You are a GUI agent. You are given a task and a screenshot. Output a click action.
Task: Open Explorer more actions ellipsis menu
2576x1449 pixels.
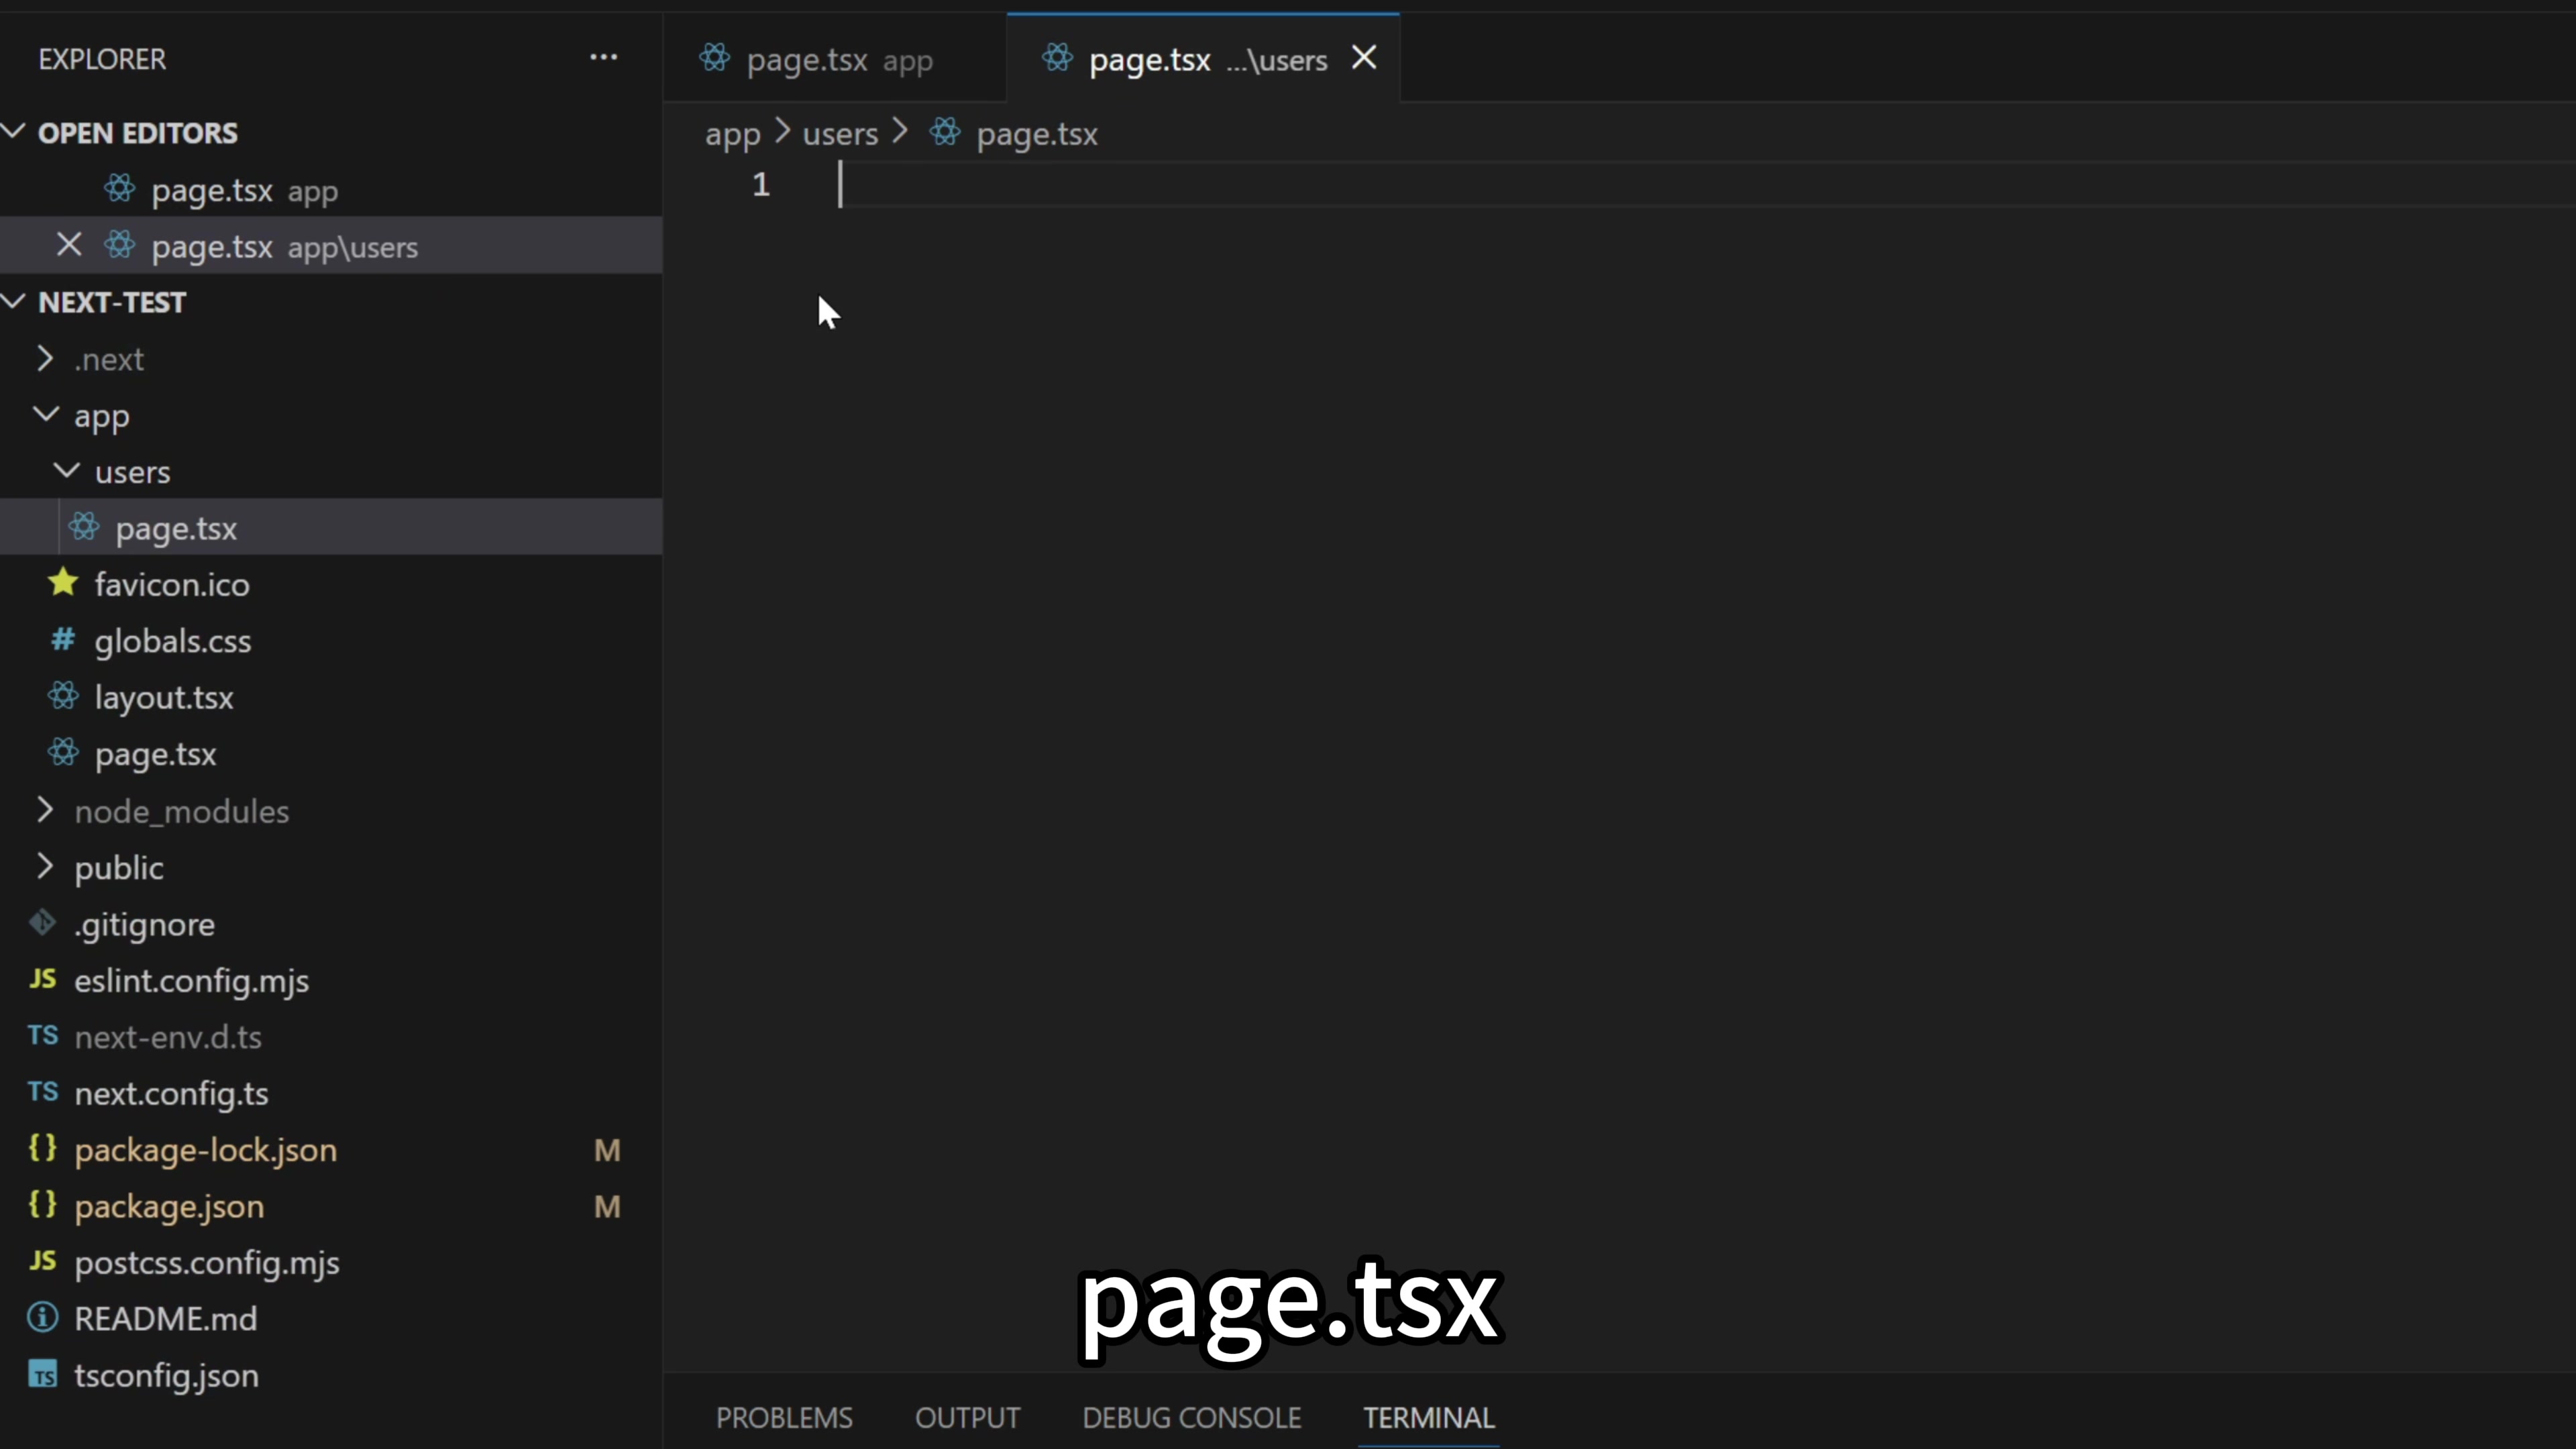click(x=603, y=58)
